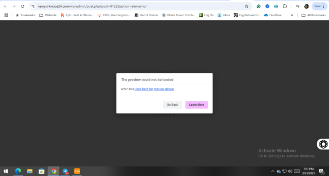
Task: Click the address bar URL field
Action: pos(138,6)
